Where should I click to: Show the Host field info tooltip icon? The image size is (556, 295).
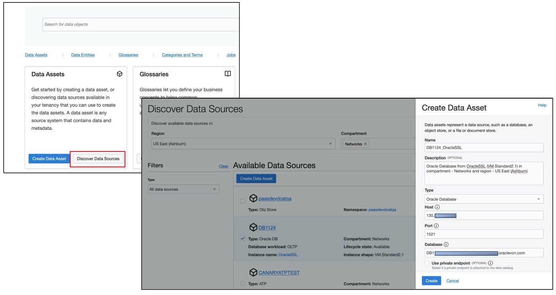coord(437,207)
